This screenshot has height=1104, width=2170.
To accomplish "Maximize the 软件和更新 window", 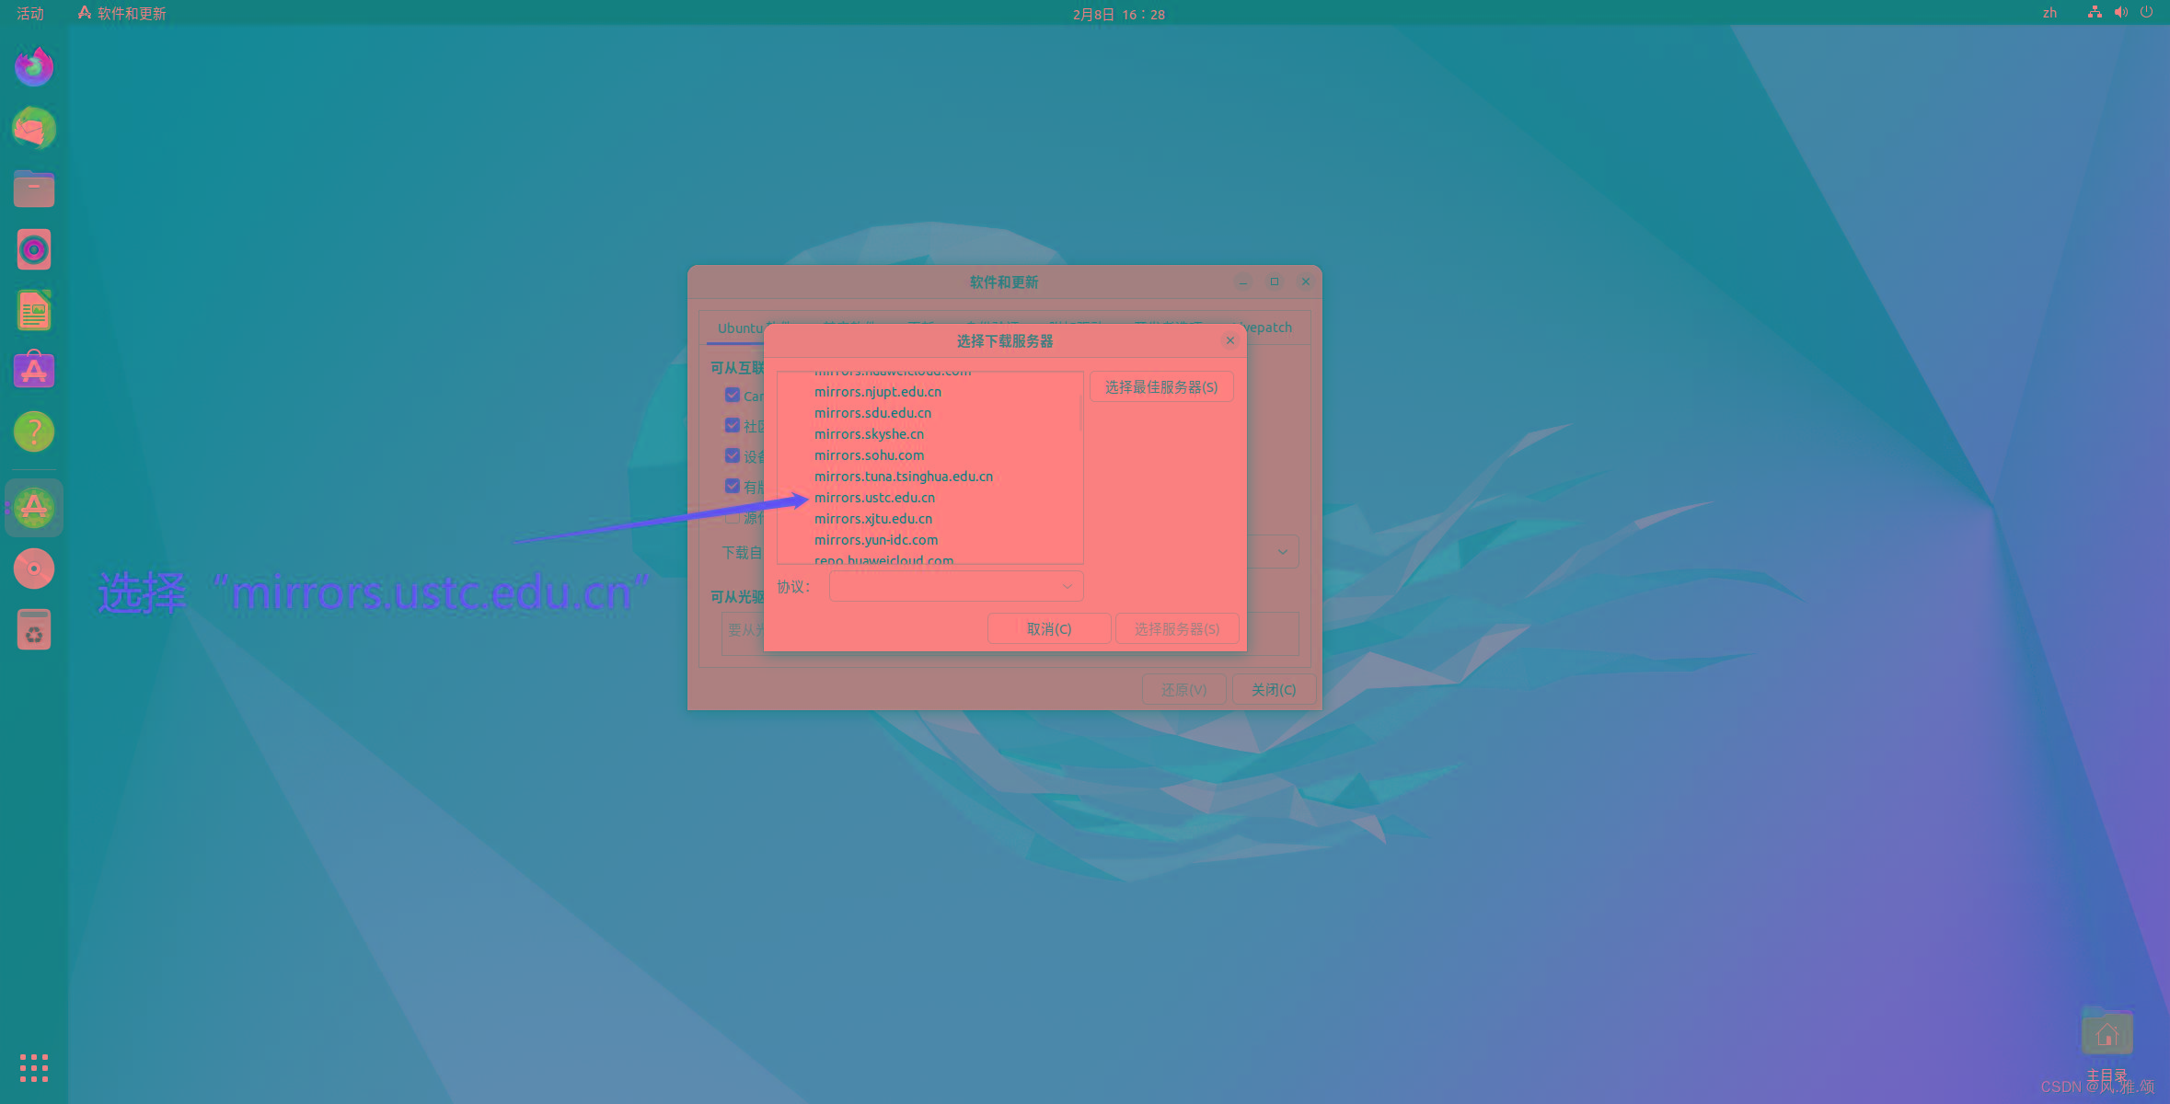I will (1275, 282).
